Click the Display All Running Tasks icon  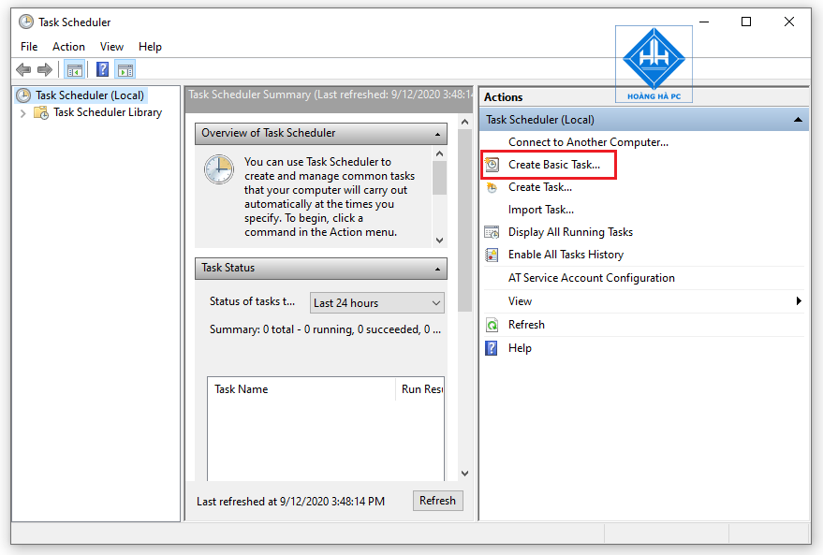(492, 232)
